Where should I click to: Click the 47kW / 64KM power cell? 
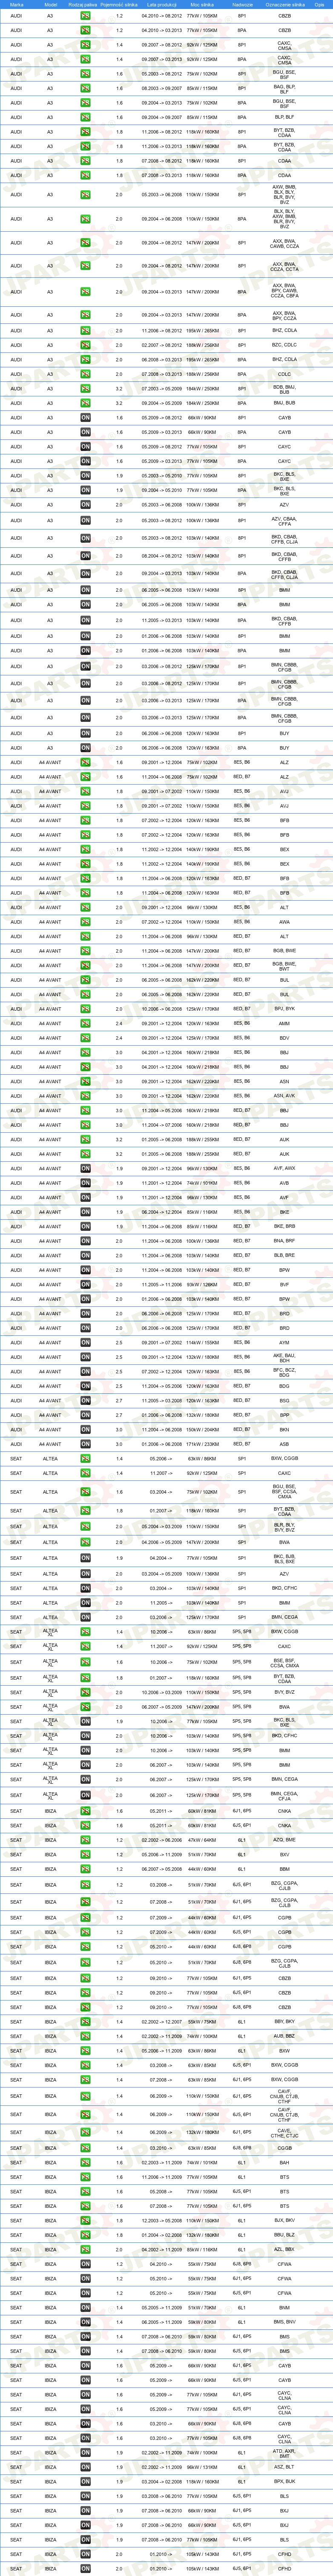(x=201, y=1840)
